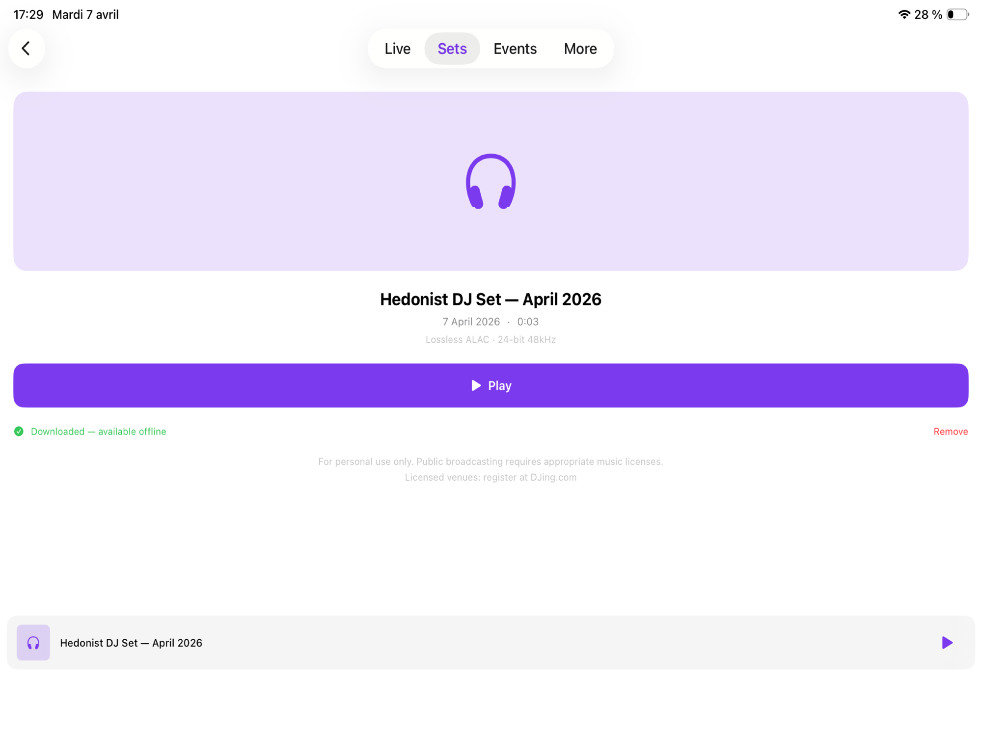Viewport: 982px width, 736px height.
Task: Tap the battery indicator icon
Action: pyautogui.click(x=957, y=15)
